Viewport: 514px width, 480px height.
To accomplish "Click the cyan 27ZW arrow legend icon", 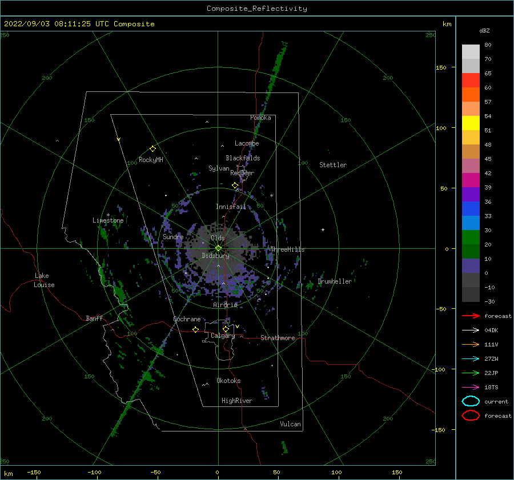I will click(x=471, y=359).
